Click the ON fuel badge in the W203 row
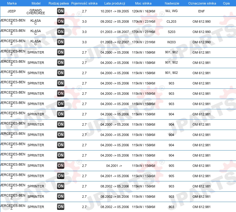The height and width of the screenshot is (212, 236). point(61,42)
